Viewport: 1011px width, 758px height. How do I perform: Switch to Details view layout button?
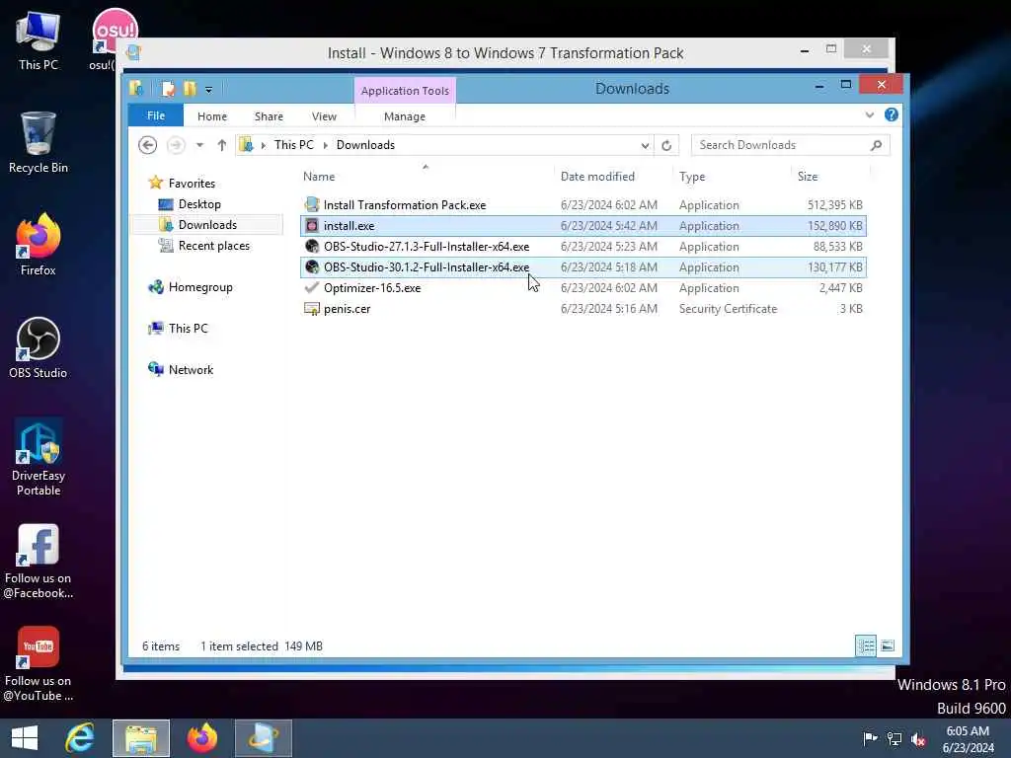(x=865, y=645)
